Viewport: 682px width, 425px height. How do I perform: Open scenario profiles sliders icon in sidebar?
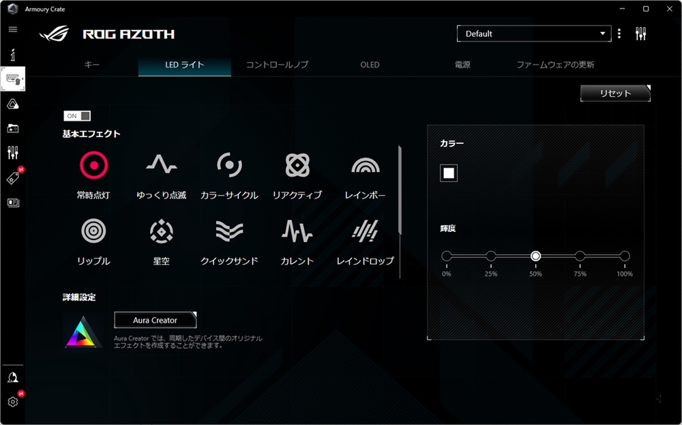click(13, 153)
